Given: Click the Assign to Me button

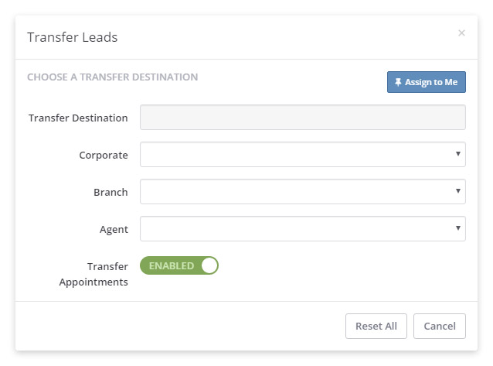Looking at the screenshot, I should coord(427,82).
